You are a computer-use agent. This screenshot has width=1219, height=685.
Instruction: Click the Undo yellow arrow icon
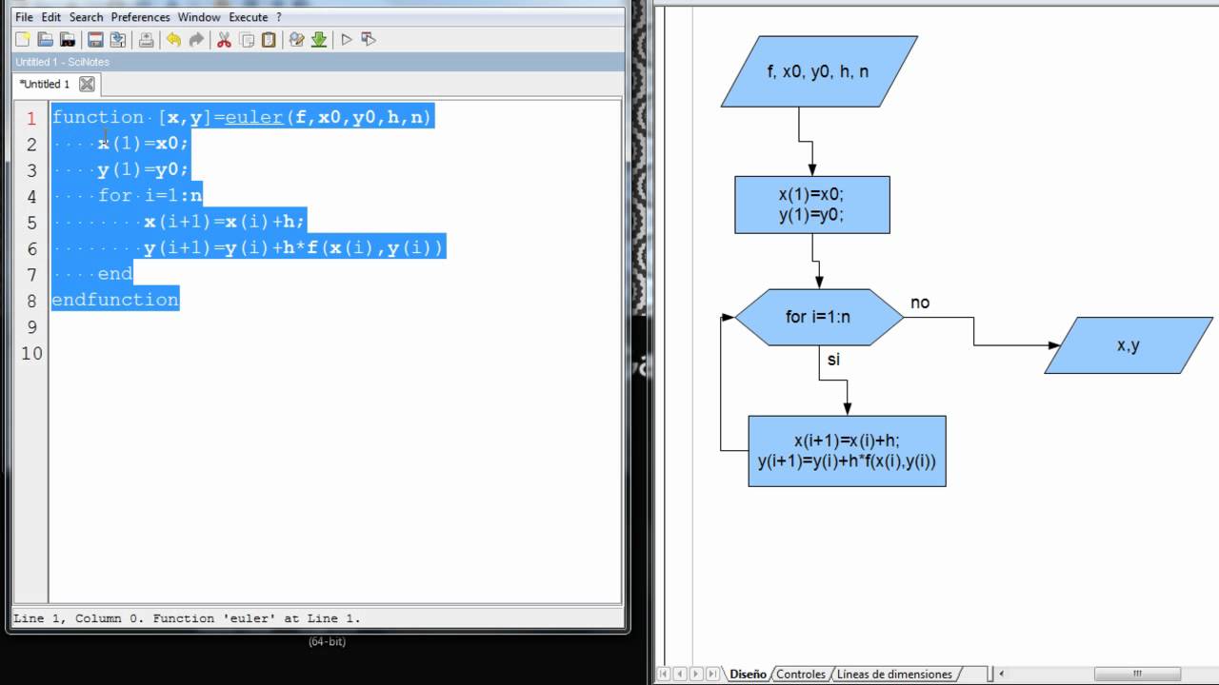(173, 40)
